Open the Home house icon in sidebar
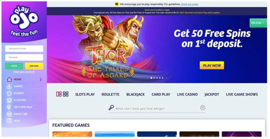The image size is (270, 139). coord(9,79)
